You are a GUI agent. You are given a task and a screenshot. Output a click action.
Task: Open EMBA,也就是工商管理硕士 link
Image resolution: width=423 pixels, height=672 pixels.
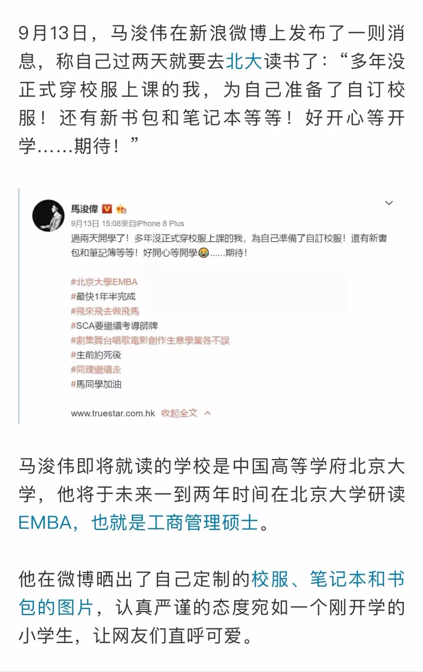(x=139, y=523)
